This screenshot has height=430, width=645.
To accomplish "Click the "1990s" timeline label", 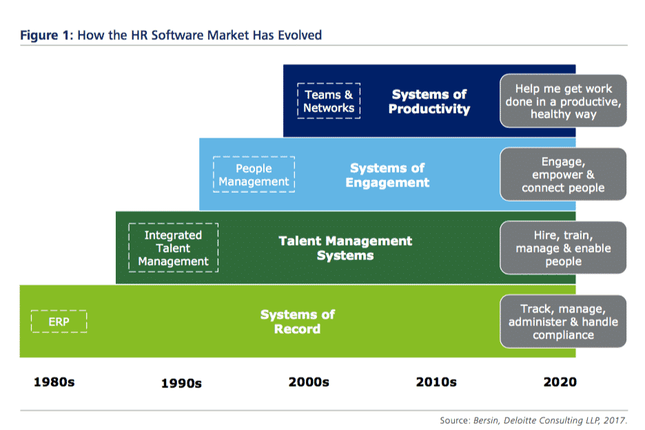I will [x=181, y=383].
